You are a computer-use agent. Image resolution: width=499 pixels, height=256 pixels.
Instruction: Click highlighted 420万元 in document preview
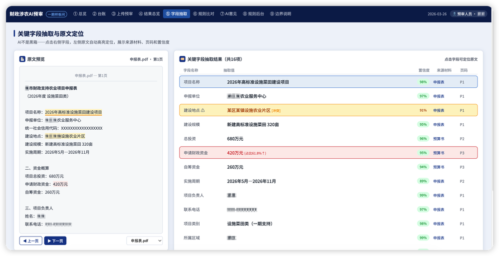click(x=60, y=184)
